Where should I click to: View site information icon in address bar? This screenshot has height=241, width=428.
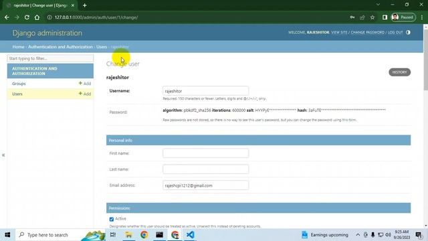[49, 17]
